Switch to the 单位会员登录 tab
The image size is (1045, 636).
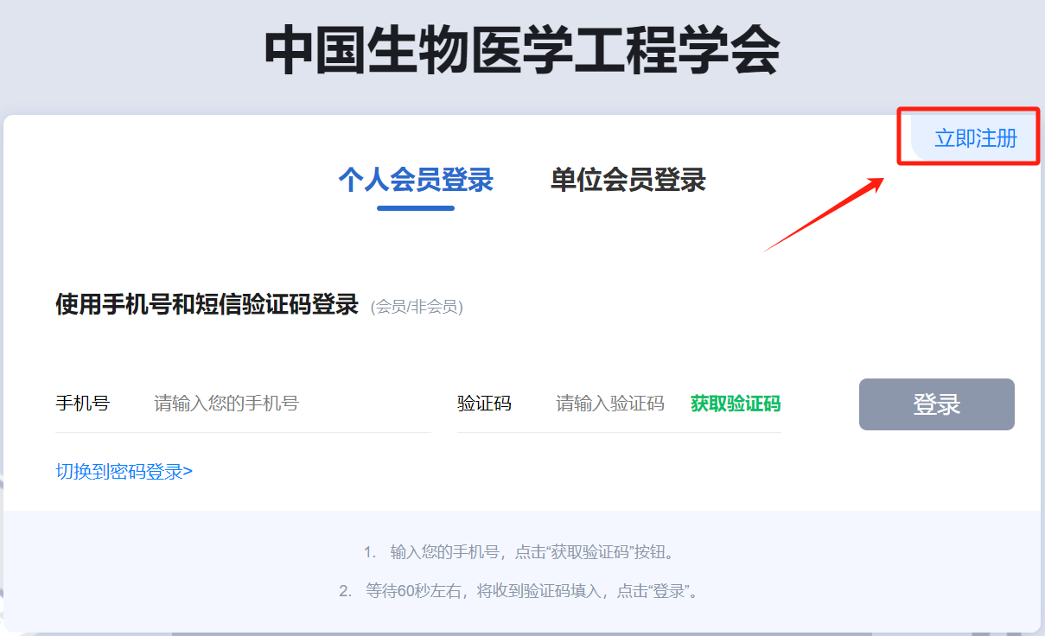[628, 180]
